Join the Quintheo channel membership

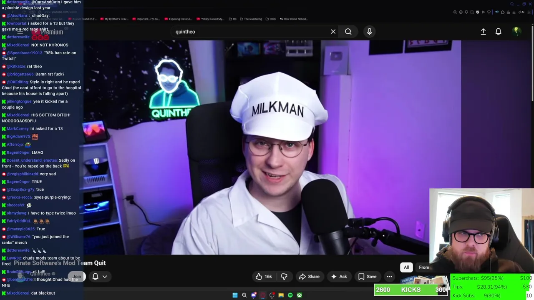pos(77,277)
